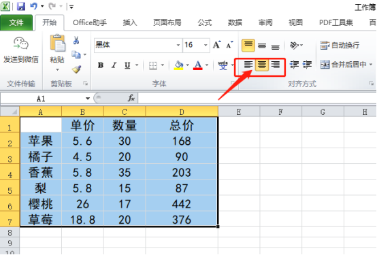Switch to the 数据 Data tab
This screenshot has height=255, width=377.
pyautogui.click(x=235, y=22)
